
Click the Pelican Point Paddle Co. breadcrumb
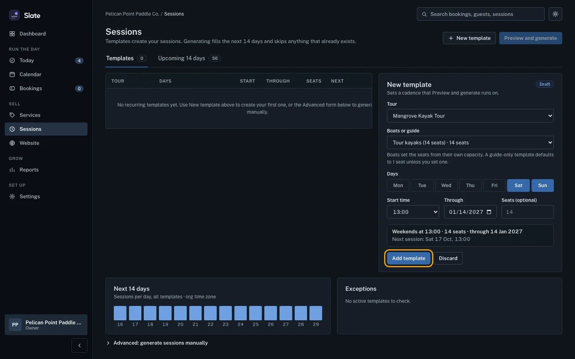coord(132,14)
